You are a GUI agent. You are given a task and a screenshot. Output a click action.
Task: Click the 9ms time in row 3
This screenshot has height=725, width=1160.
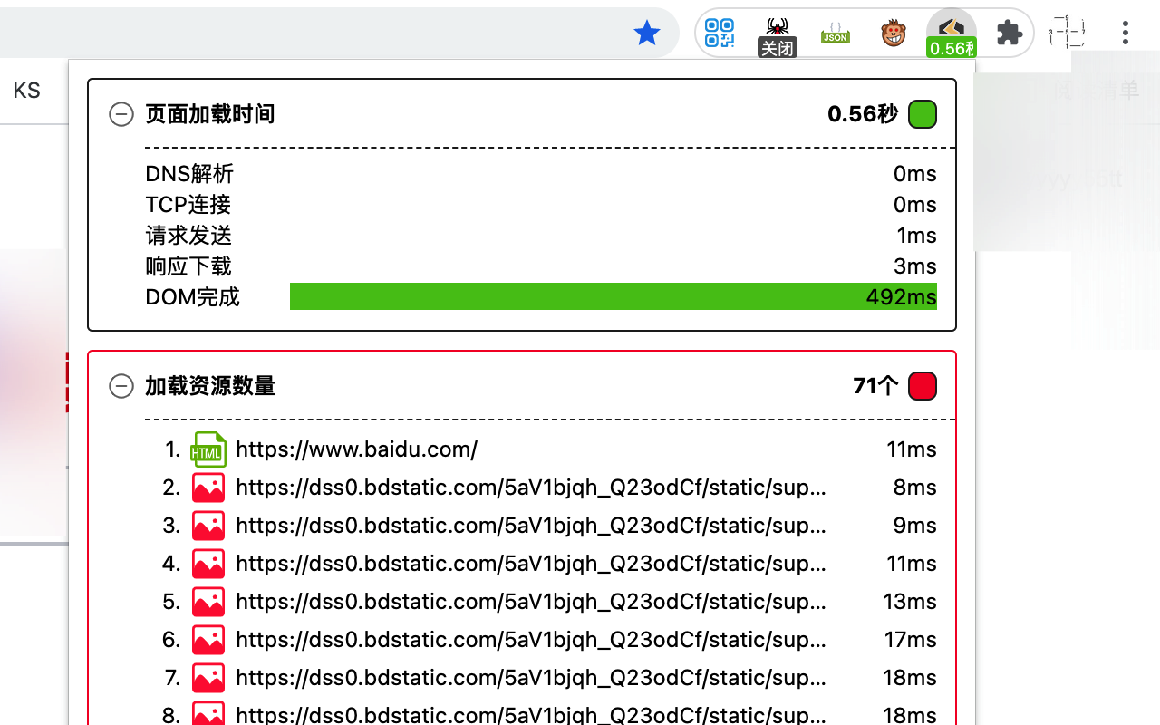coord(915,526)
